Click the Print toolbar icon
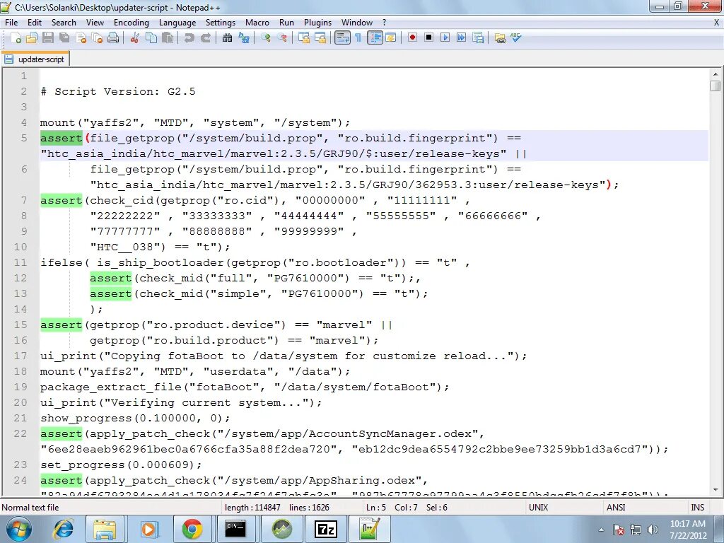Viewport: 724px width, 543px height. 113,38
